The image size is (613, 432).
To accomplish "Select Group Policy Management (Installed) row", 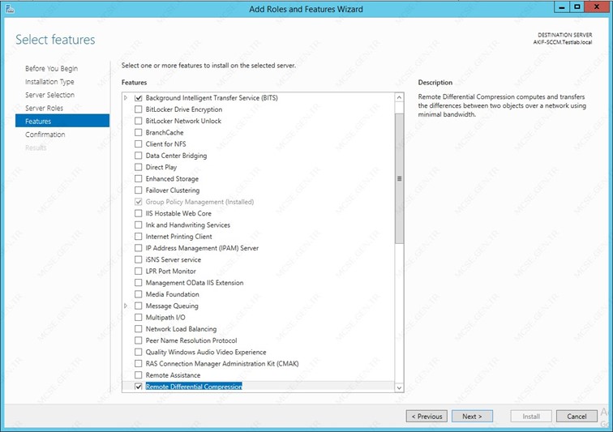I will click(x=199, y=202).
